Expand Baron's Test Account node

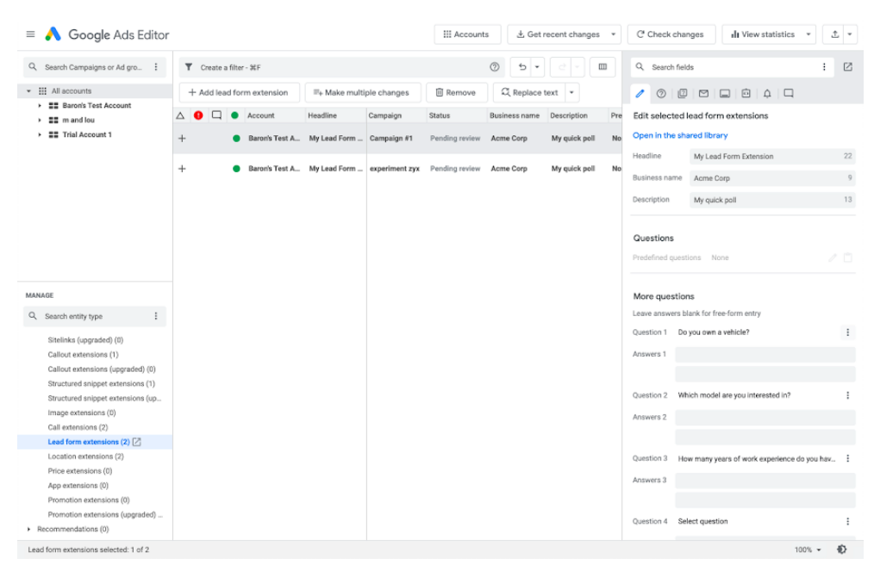pyautogui.click(x=40, y=106)
